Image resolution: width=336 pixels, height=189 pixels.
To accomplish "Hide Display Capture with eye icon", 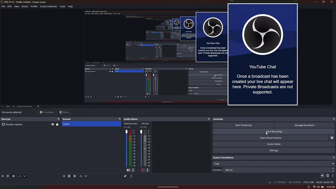I will coord(53,124).
